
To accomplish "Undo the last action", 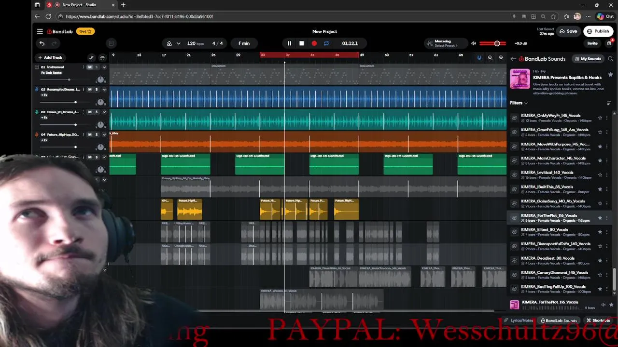I will [42, 43].
